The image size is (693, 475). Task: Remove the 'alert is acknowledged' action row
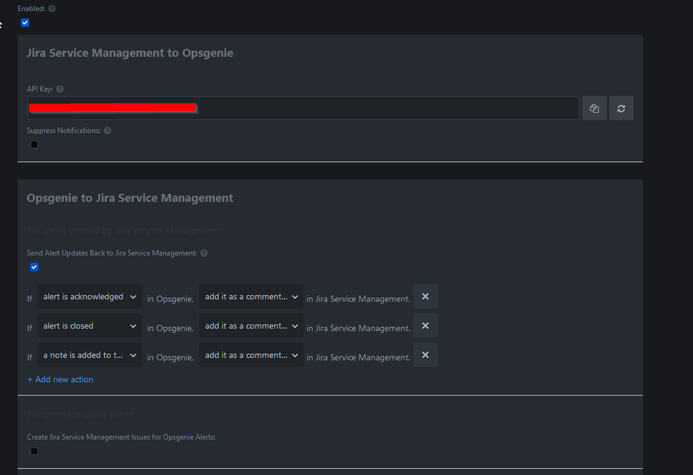[x=425, y=296]
